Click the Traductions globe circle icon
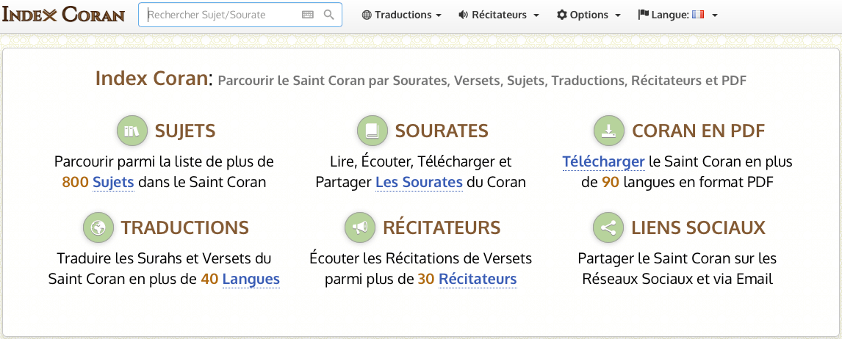Screen dimensions: 842x339 coord(98,227)
